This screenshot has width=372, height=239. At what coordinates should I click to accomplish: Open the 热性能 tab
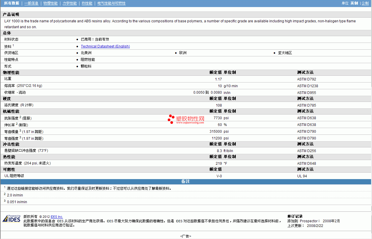point(87,3)
